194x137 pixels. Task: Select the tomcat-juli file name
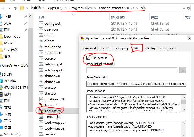[x=53, y=116]
